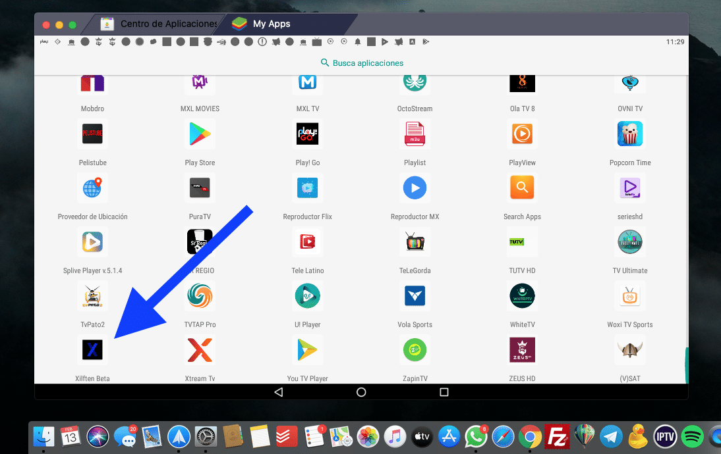Click the Busca aplicaciones search field
The image size is (721, 454).
(361, 63)
